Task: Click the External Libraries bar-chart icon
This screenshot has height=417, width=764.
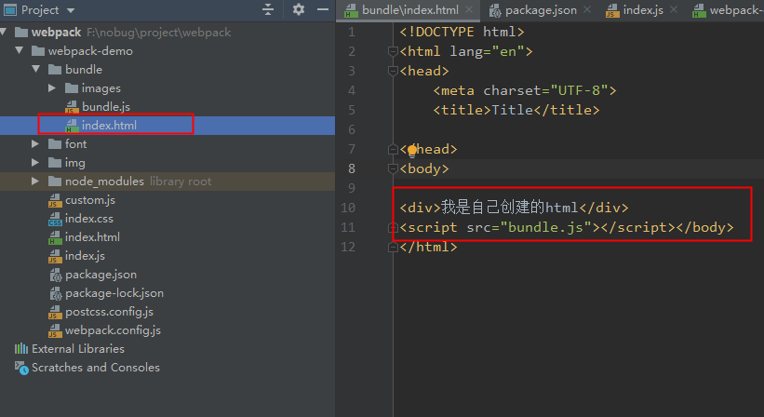Action: click(x=21, y=348)
